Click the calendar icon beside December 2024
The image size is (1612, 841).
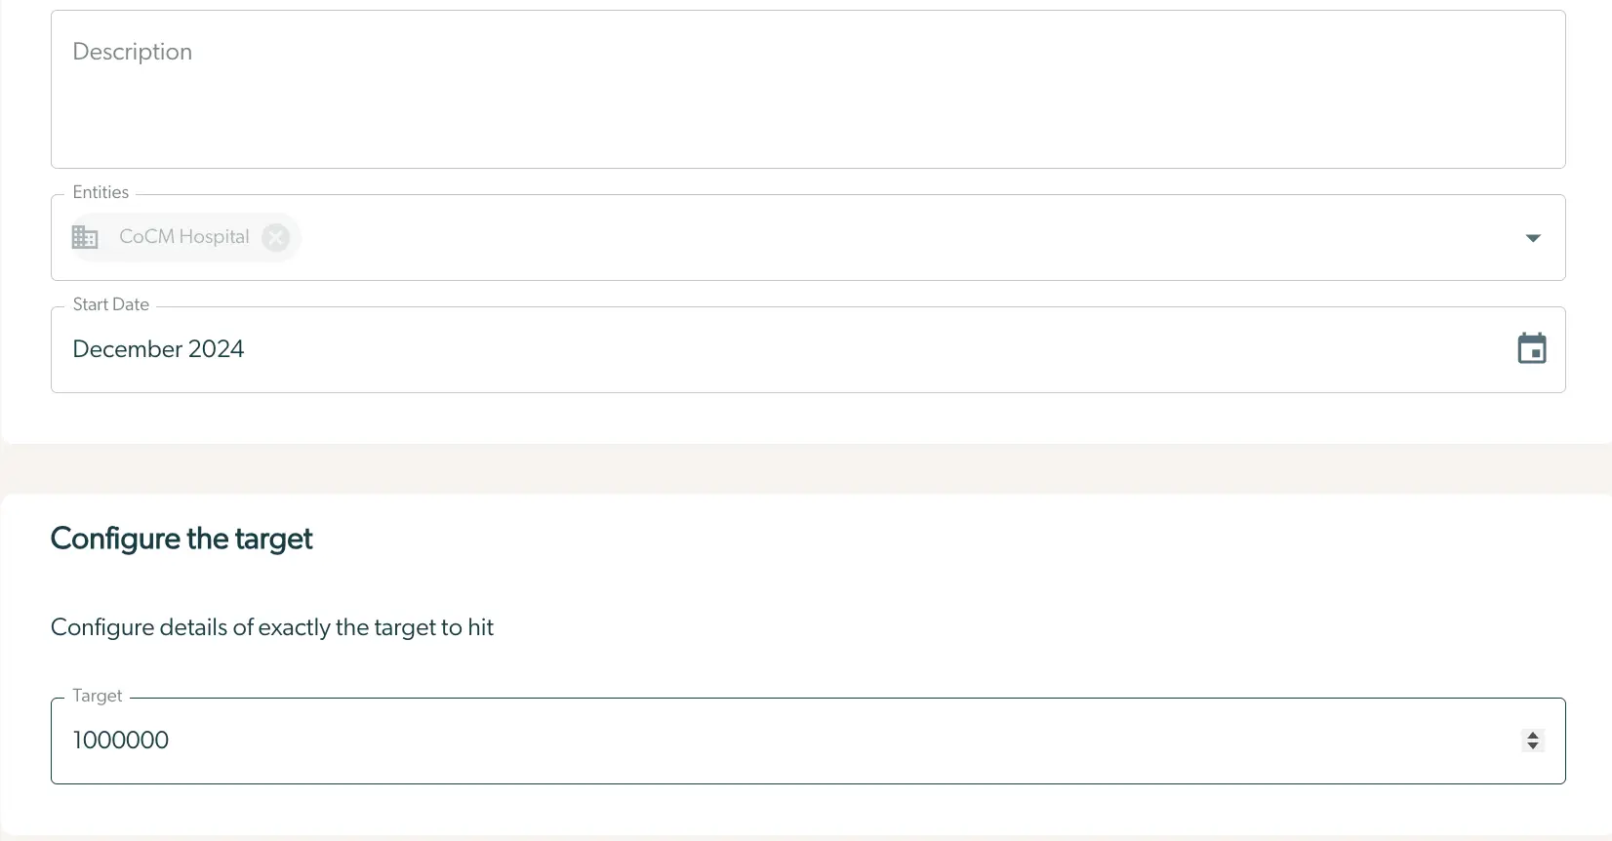[x=1532, y=348]
